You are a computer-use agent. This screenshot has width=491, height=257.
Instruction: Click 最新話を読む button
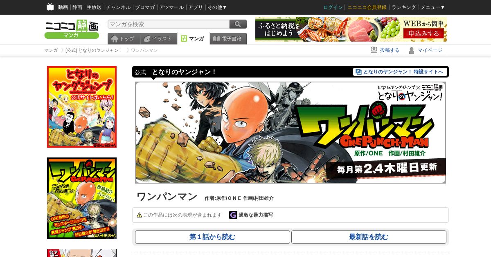pyautogui.click(x=369, y=237)
